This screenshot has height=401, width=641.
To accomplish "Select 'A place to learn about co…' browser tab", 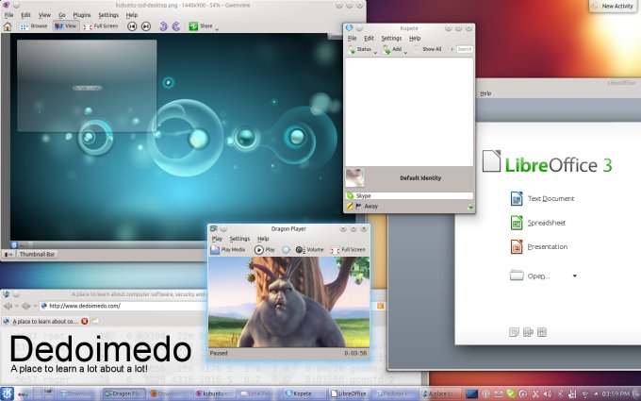I will pyautogui.click(x=45, y=321).
